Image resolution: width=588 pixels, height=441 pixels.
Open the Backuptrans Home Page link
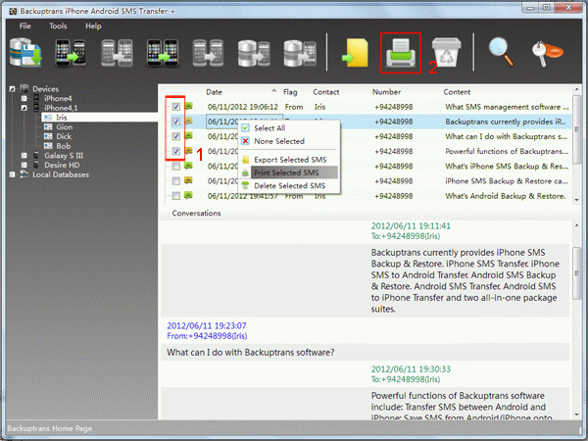50,428
